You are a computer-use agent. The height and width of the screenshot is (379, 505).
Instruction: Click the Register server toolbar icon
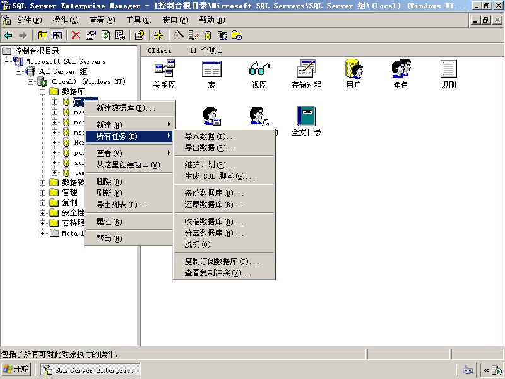coord(193,35)
